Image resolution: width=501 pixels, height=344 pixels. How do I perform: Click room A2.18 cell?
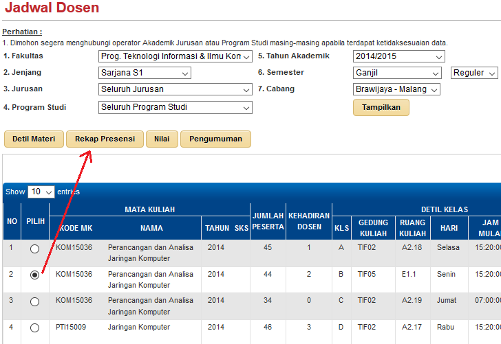[x=412, y=247]
